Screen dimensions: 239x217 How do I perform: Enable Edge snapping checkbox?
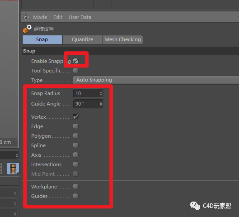tap(75, 126)
